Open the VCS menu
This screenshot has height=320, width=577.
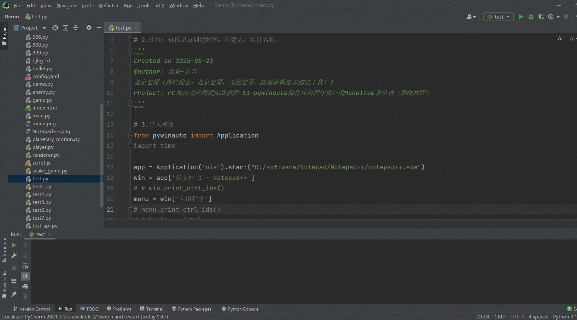click(160, 5)
